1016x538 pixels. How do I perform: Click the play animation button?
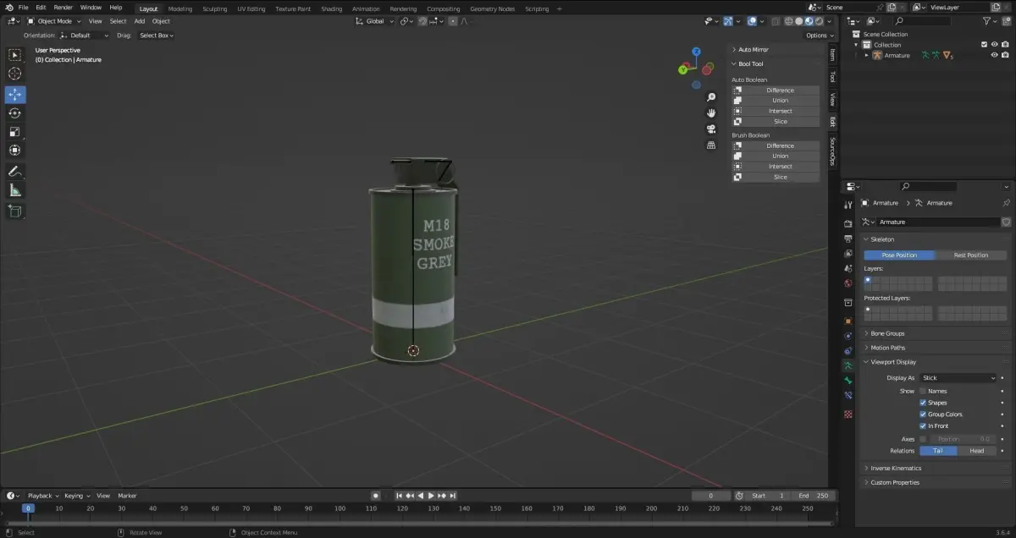[x=431, y=496]
